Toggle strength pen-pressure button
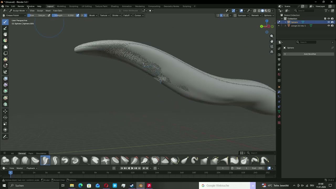The width and height of the screenshot is (336, 189). (x=78, y=15)
